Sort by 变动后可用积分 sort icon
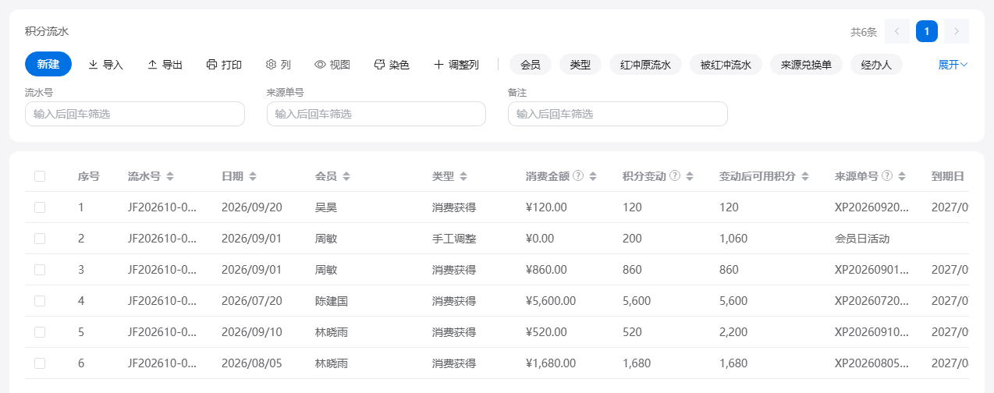 click(805, 177)
